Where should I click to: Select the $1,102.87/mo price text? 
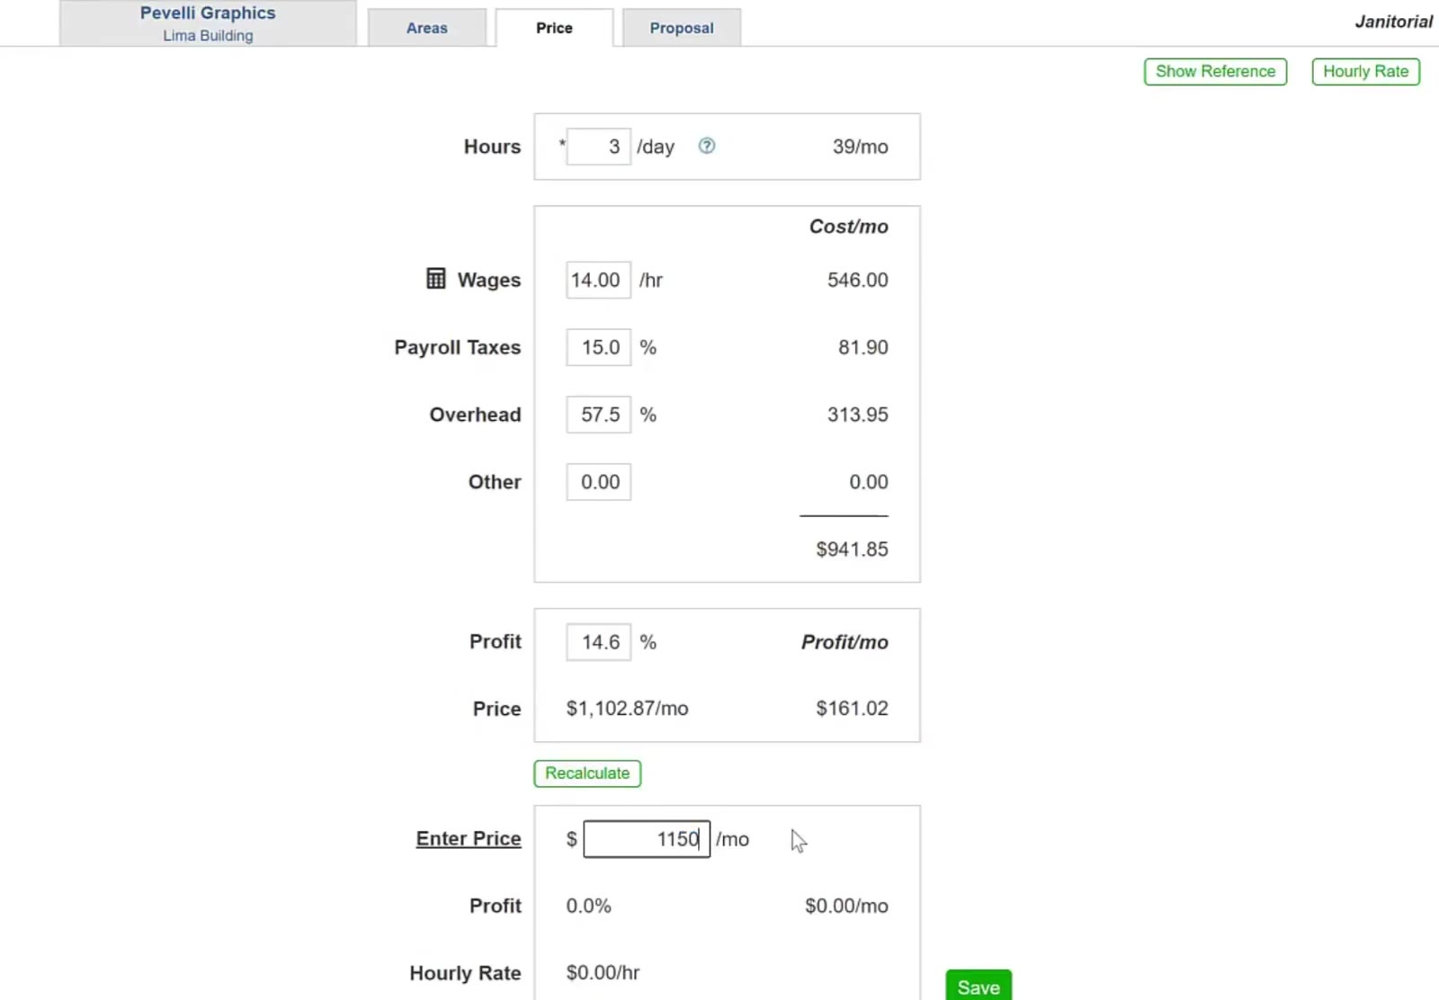[x=627, y=709]
